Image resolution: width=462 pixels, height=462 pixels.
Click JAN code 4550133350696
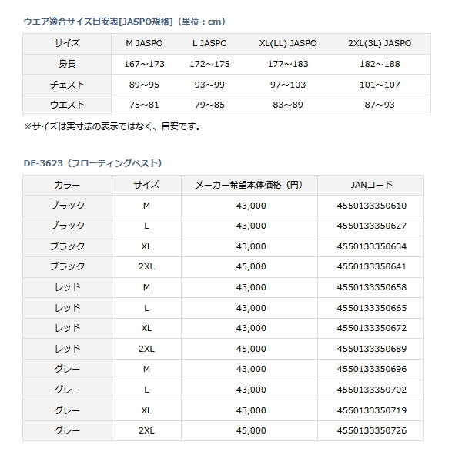[x=372, y=369]
